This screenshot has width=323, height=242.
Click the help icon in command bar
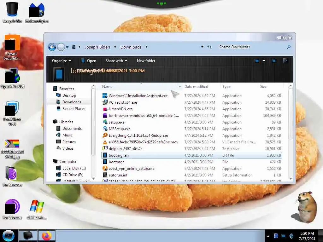[285, 61]
